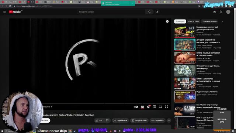Viewport: 236px width, 133px height.
Task: Click the Создать клип button
Action: pyautogui.click(x=139, y=120)
